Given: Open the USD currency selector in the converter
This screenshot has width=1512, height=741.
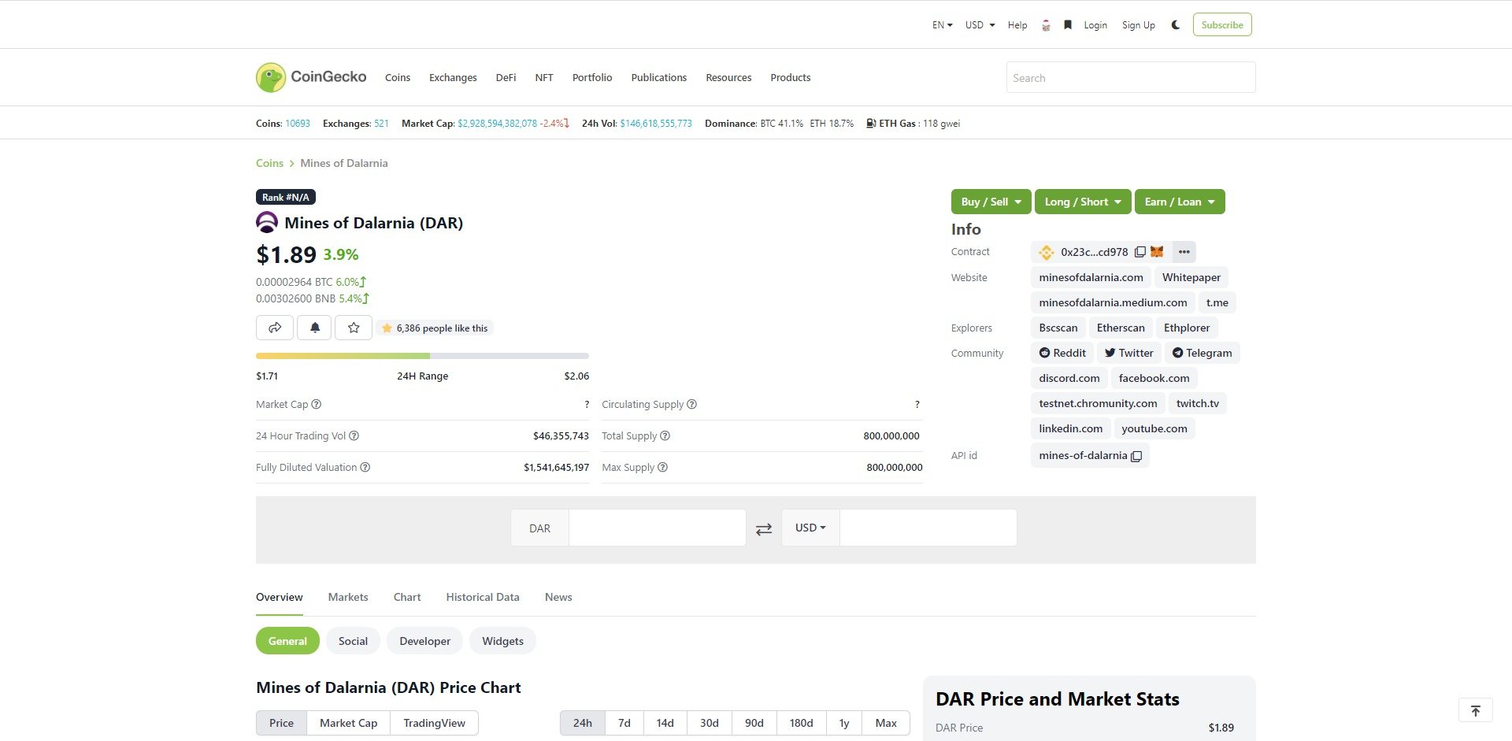Looking at the screenshot, I should pos(809,528).
